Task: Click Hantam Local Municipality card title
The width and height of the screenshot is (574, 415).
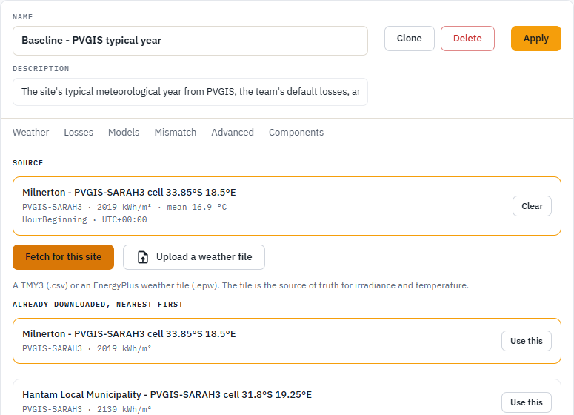Action: (167, 395)
